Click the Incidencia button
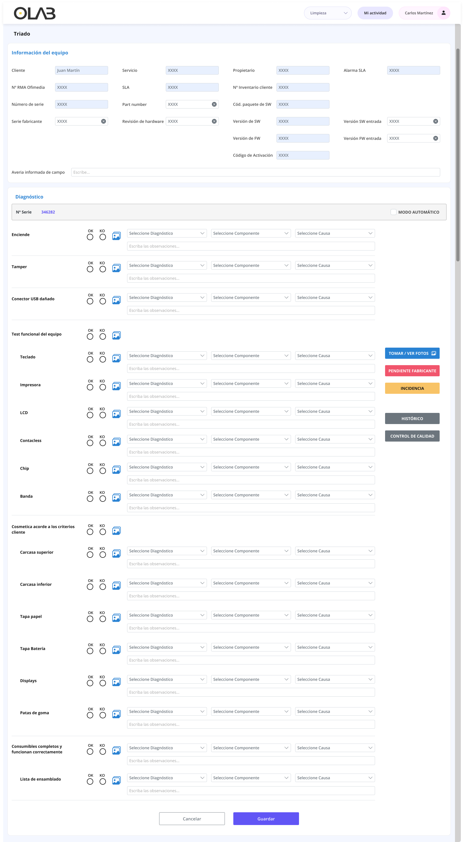 pos(412,388)
